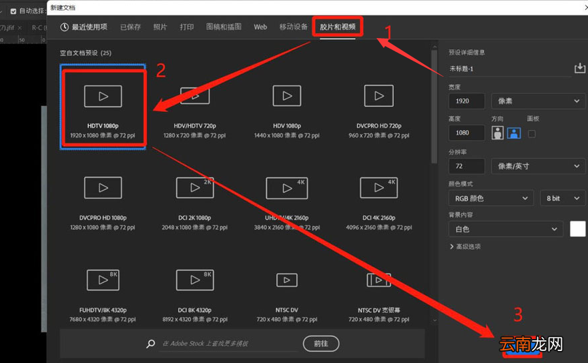Image resolution: width=588 pixels, height=363 pixels.
Task: Click the 7680 x 4320 像素 @ 72 ppi text
Action: click(x=103, y=320)
